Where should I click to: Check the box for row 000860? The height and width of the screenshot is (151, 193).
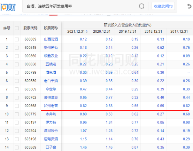tap(17, 56)
